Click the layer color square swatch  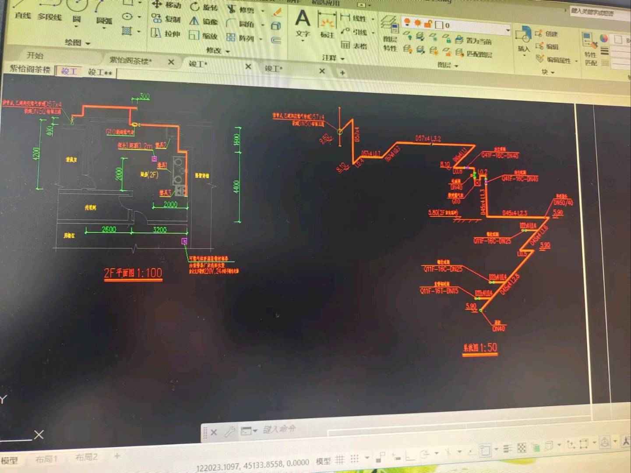tap(439, 25)
